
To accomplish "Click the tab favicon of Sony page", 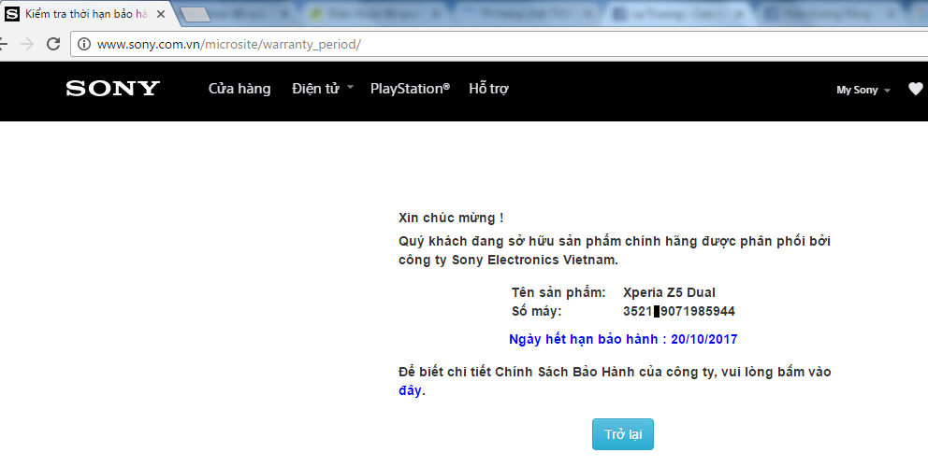I will pos(12,14).
